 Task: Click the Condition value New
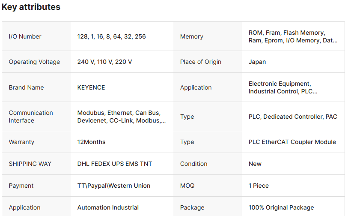(255, 164)
